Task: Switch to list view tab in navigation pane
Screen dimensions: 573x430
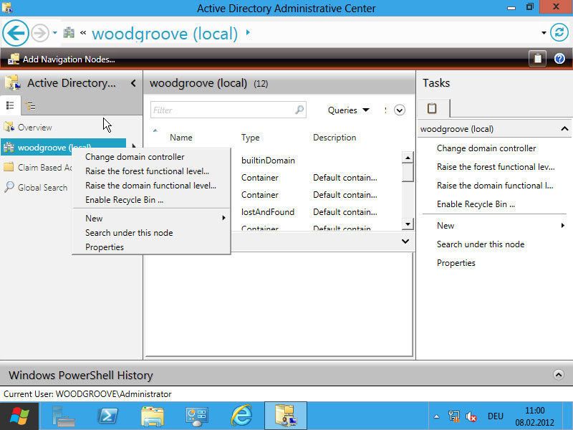Action: [10, 106]
